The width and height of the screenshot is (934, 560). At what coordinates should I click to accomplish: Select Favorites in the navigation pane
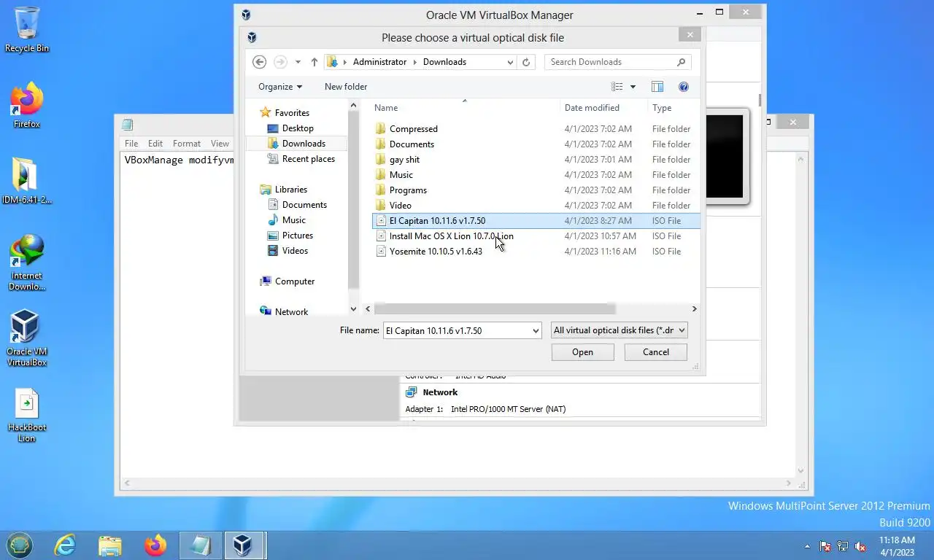(292, 113)
